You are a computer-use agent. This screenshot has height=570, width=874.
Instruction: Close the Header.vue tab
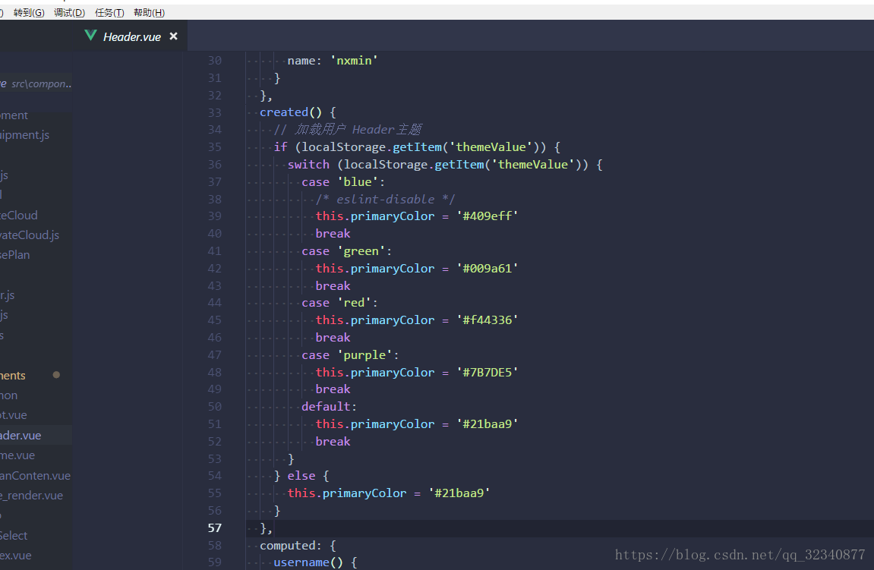(173, 36)
